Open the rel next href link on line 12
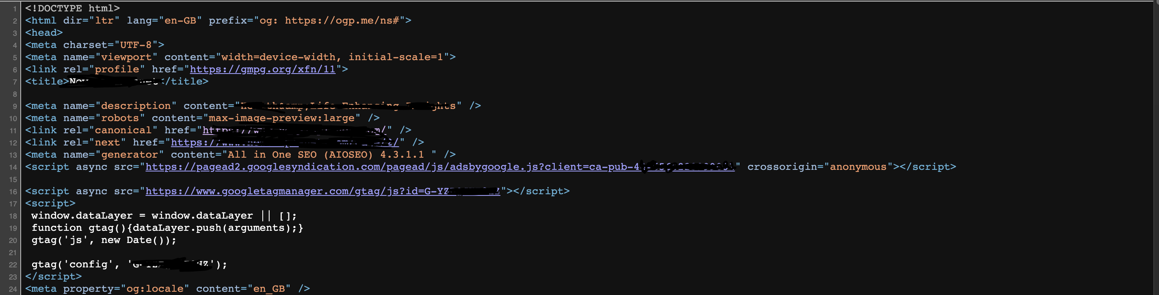 285,143
